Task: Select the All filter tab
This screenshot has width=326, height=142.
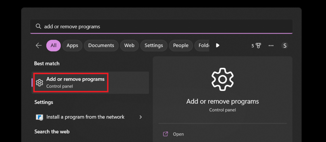Action: (53, 45)
